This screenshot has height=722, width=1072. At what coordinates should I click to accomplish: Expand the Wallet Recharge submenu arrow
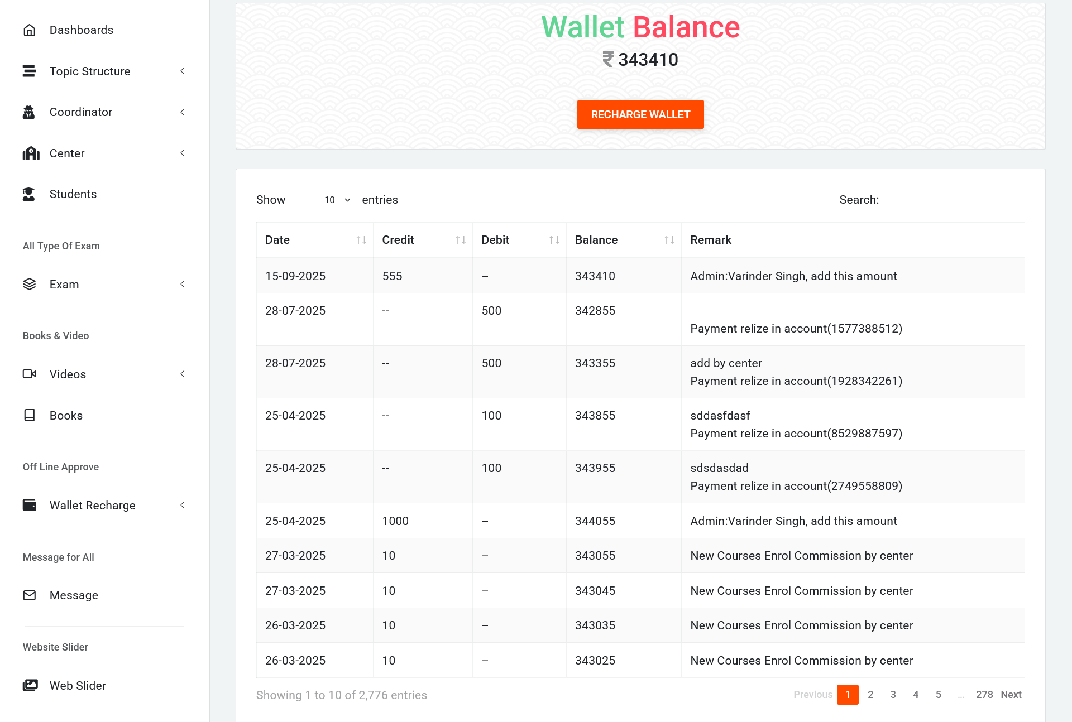pyautogui.click(x=182, y=506)
